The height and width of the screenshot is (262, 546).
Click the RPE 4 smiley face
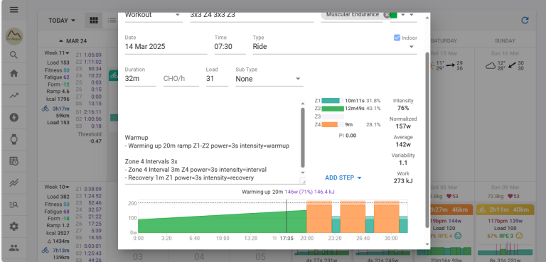point(458,236)
